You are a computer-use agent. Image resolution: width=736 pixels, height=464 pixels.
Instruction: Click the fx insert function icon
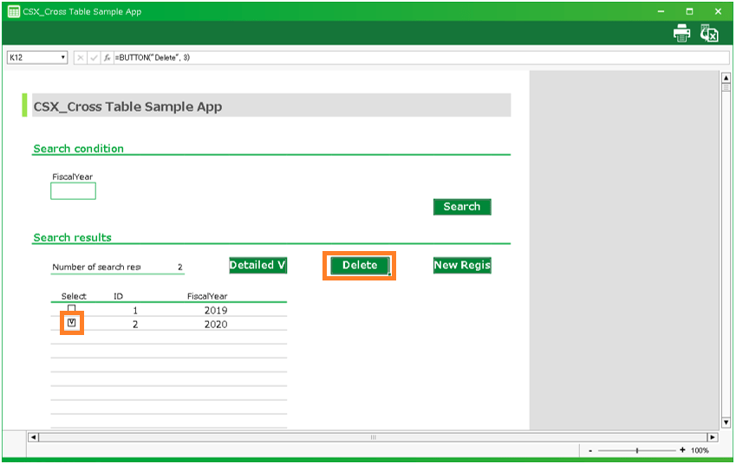coord(107,57)
